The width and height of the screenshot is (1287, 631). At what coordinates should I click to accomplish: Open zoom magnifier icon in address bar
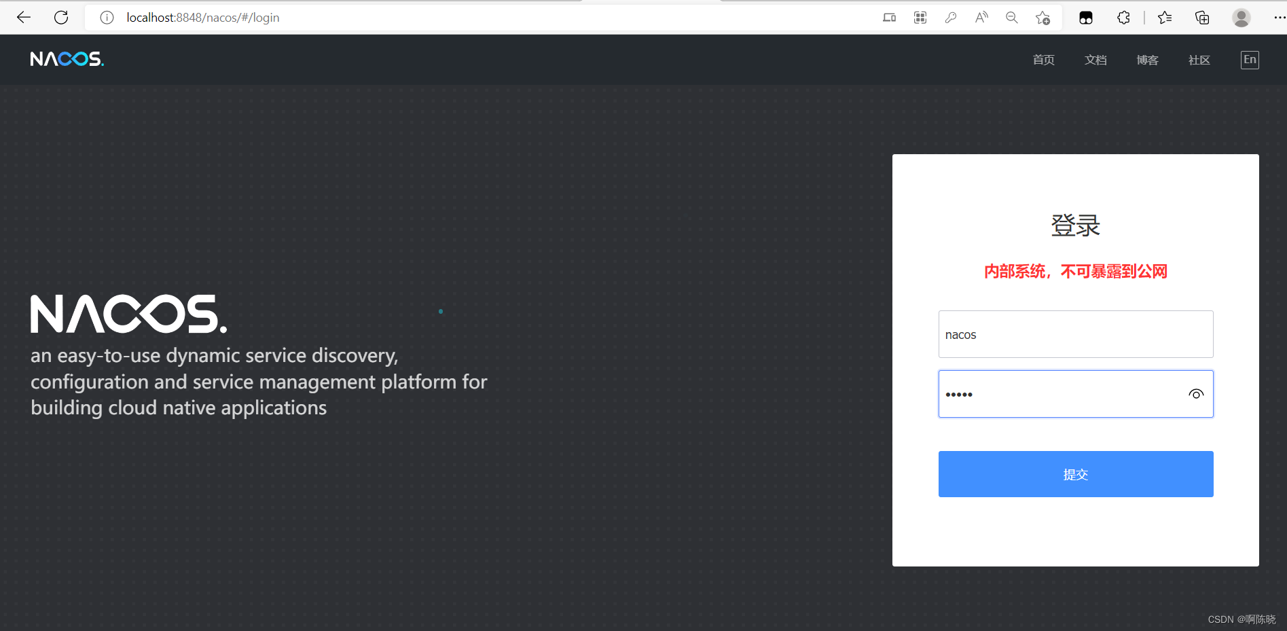click(x=1012, y=18)
